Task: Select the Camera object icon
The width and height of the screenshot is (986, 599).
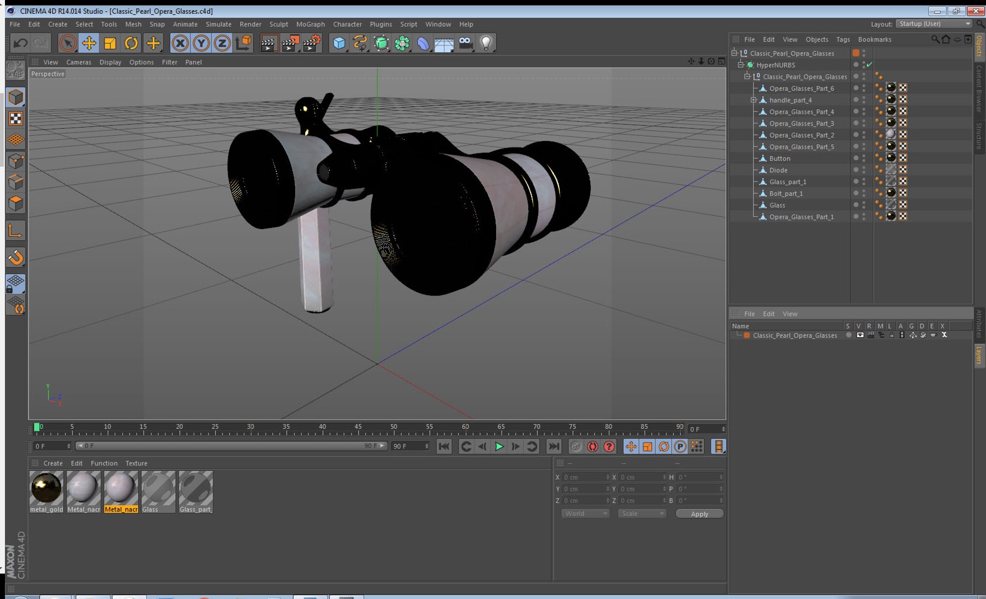Action: point(466,43)
